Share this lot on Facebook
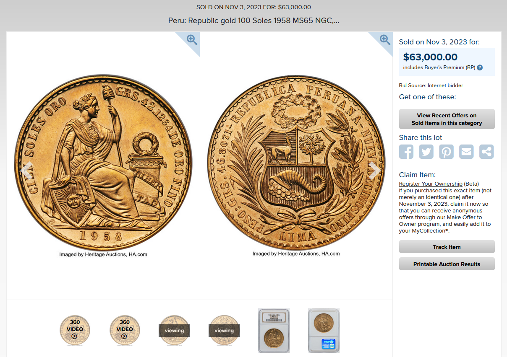This screenshot has width=507, height=357. tap(406, 152)
